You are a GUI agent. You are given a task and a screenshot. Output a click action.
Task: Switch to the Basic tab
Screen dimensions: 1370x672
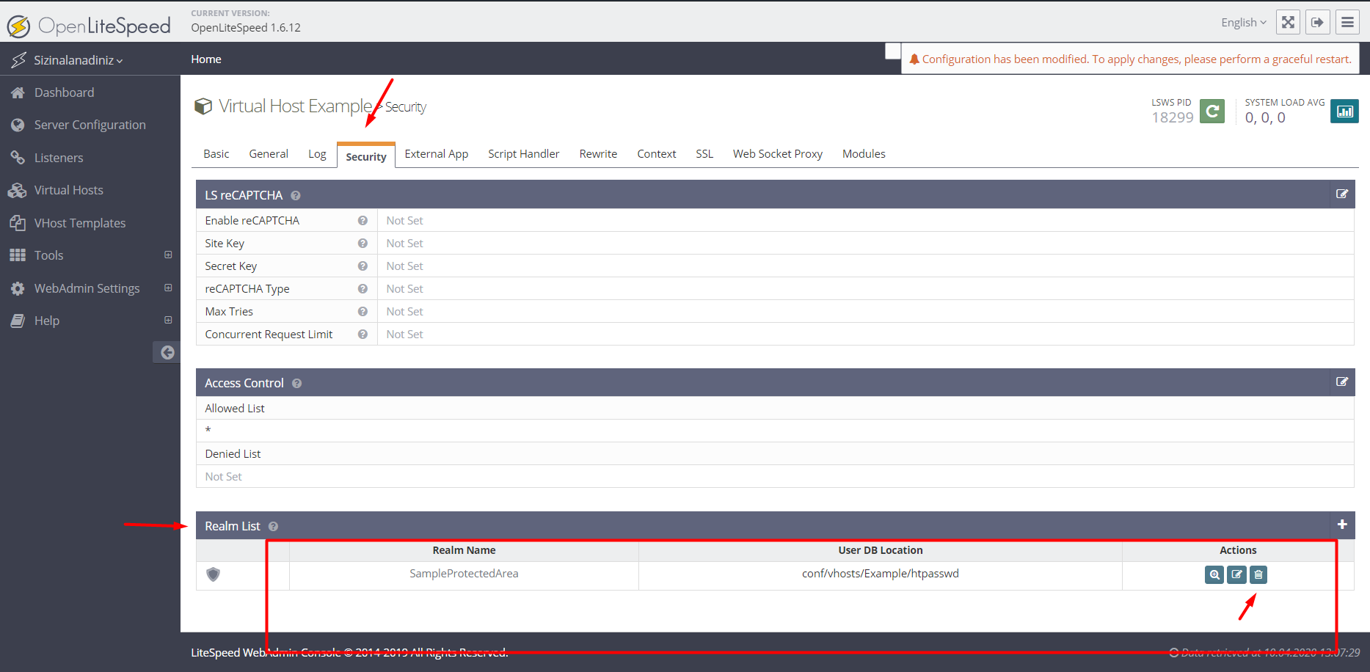pos(216,154)
